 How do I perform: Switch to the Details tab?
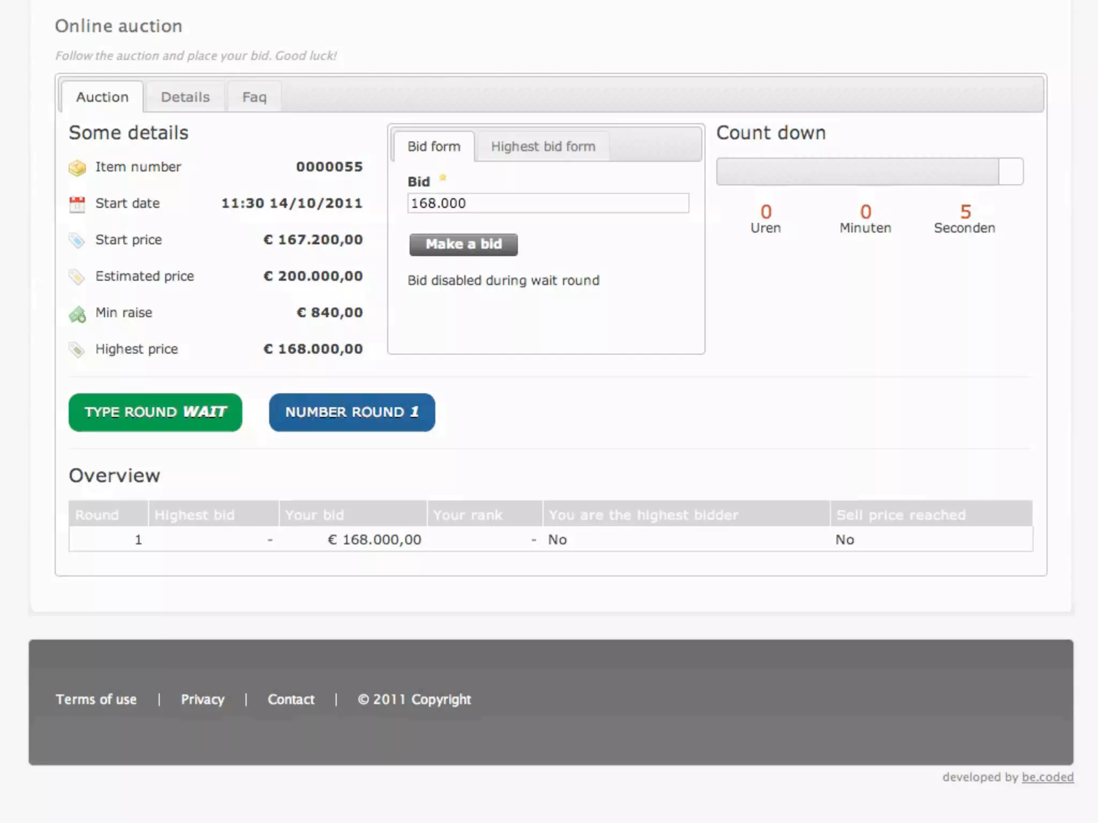pos(185,97)
